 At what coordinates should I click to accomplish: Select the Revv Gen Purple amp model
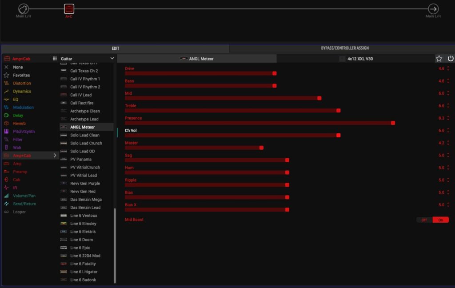[x=85, y=184]
